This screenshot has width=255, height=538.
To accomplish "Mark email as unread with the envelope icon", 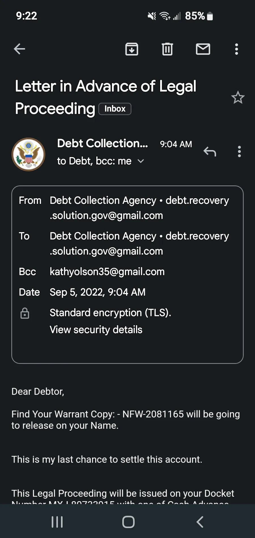I will 203,49.
